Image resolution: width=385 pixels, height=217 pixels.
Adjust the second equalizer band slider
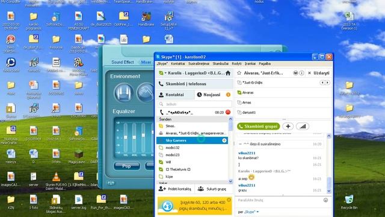(134, 137)
